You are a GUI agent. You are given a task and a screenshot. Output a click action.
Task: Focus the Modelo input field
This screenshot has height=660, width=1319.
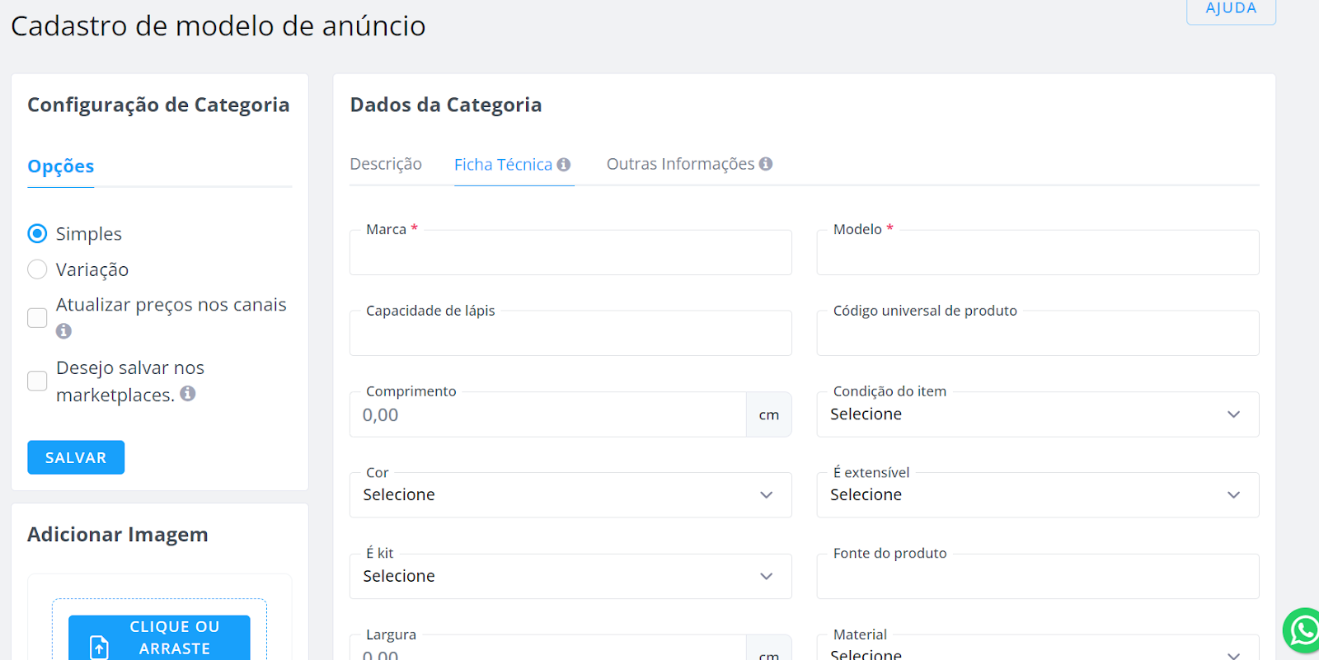1037,253
